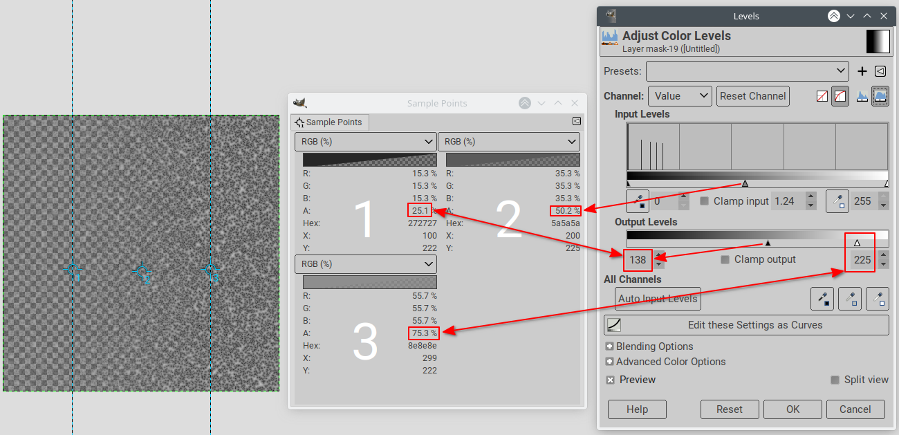The image size is (899, 435).
Task: Click sample point 3 on canvas
Action: [210, 270]
